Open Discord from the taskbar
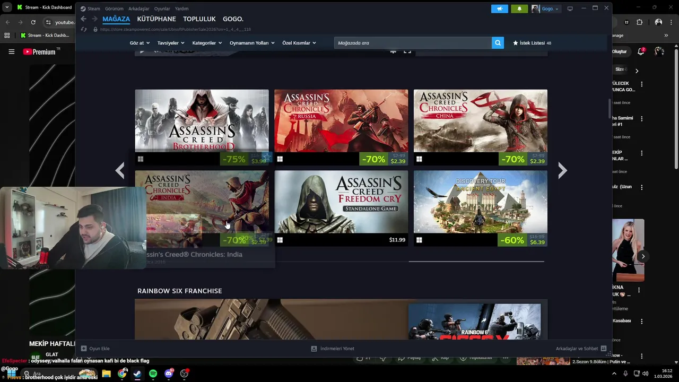The width and height of the screenshot is (679, 382). 169,374
